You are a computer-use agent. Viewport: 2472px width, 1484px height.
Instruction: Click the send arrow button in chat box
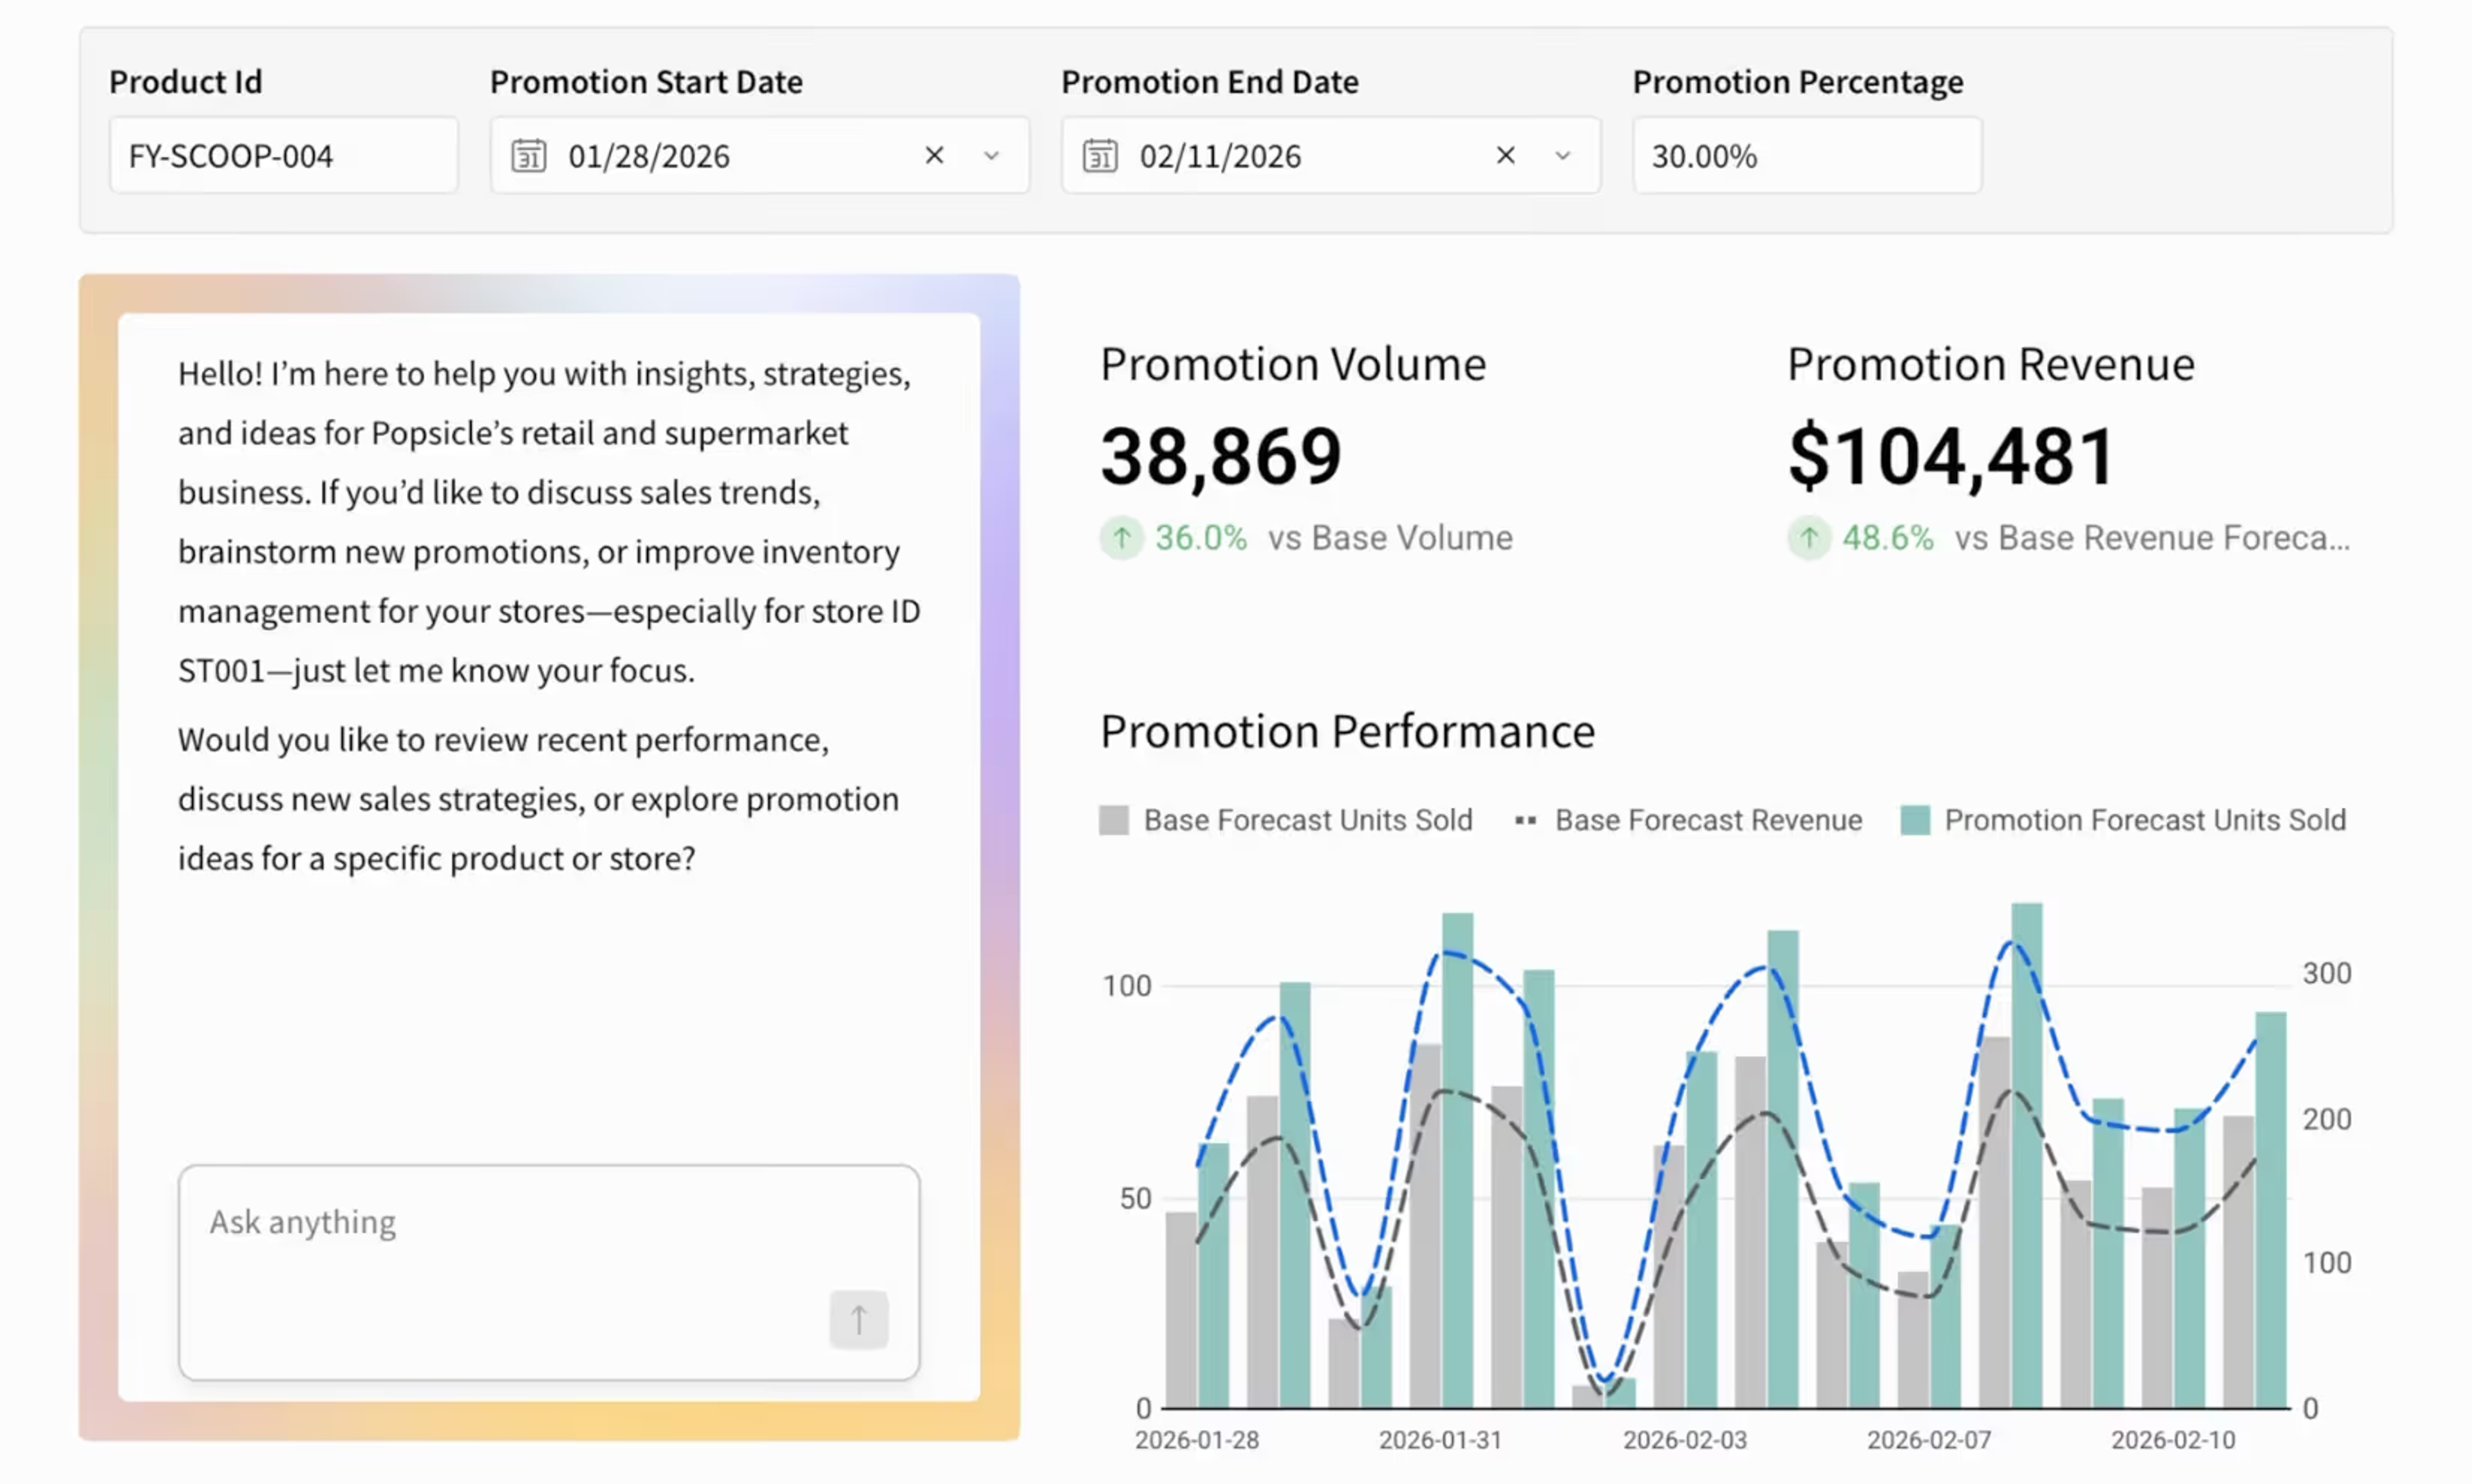858,1319
